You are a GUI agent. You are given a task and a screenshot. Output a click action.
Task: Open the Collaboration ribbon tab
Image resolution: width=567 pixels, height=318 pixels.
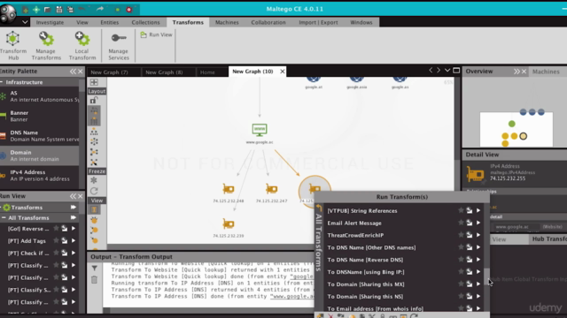[268, 22]
